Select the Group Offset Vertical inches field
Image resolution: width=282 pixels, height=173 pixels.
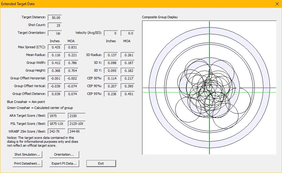55,86
